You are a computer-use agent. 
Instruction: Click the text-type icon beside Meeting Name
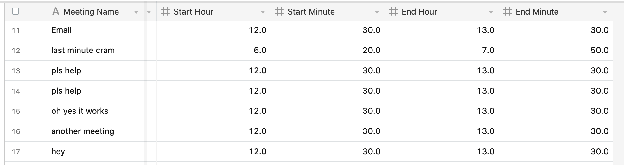click(x=56, y=12)
